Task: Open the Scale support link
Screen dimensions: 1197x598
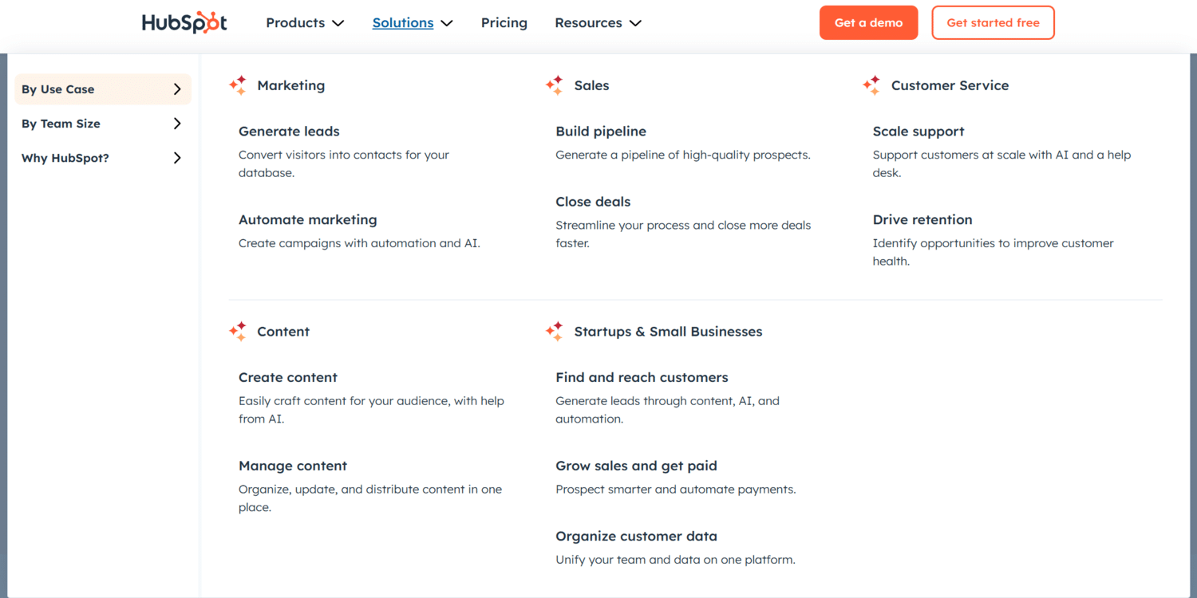Action: 918,132
